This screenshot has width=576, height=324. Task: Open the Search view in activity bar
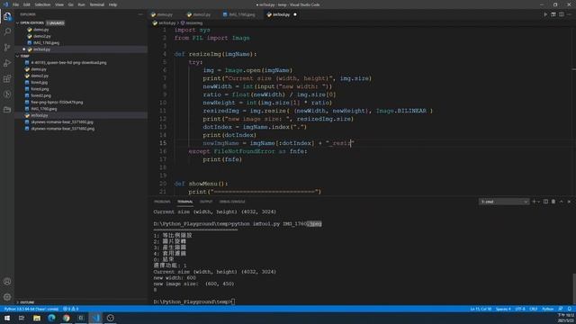click(7, 31)
